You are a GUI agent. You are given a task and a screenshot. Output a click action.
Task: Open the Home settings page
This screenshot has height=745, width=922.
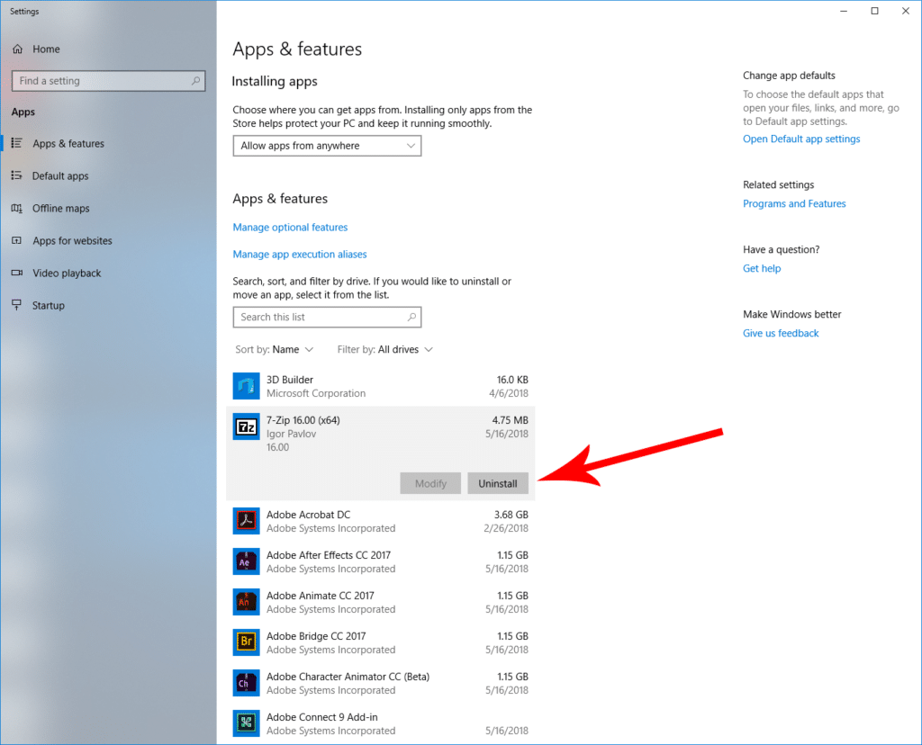tap(46, 49)
